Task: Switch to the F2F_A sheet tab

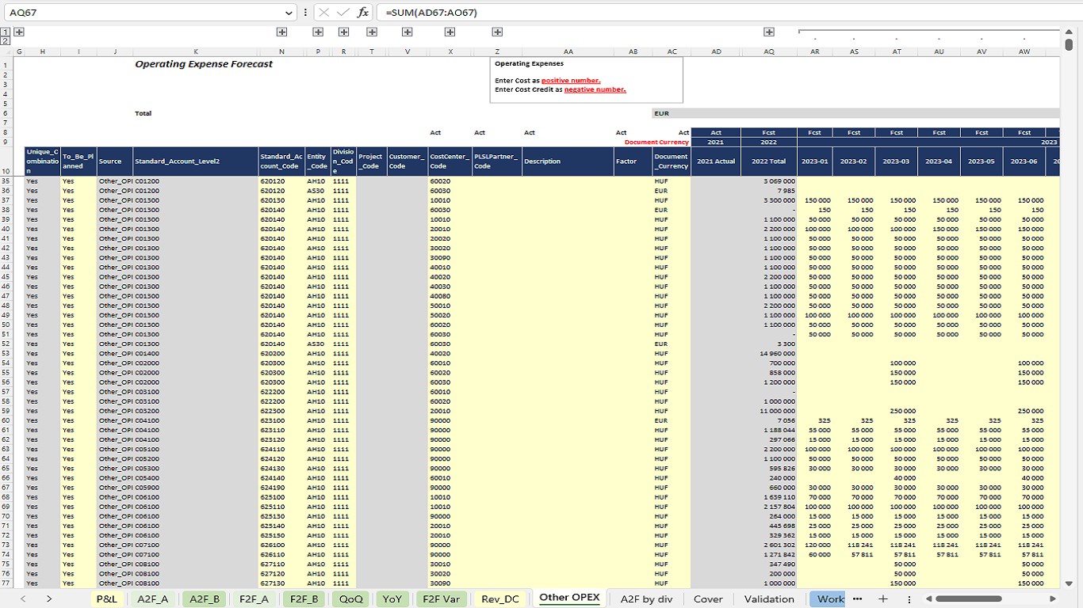Action: coord(254,598)
